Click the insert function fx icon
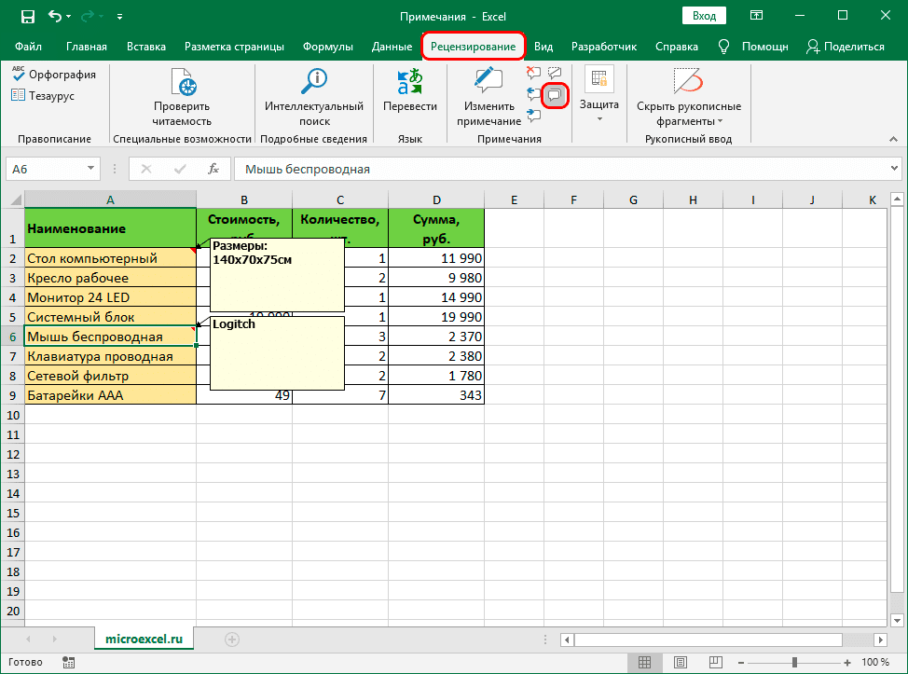 [x=213, y=169]
